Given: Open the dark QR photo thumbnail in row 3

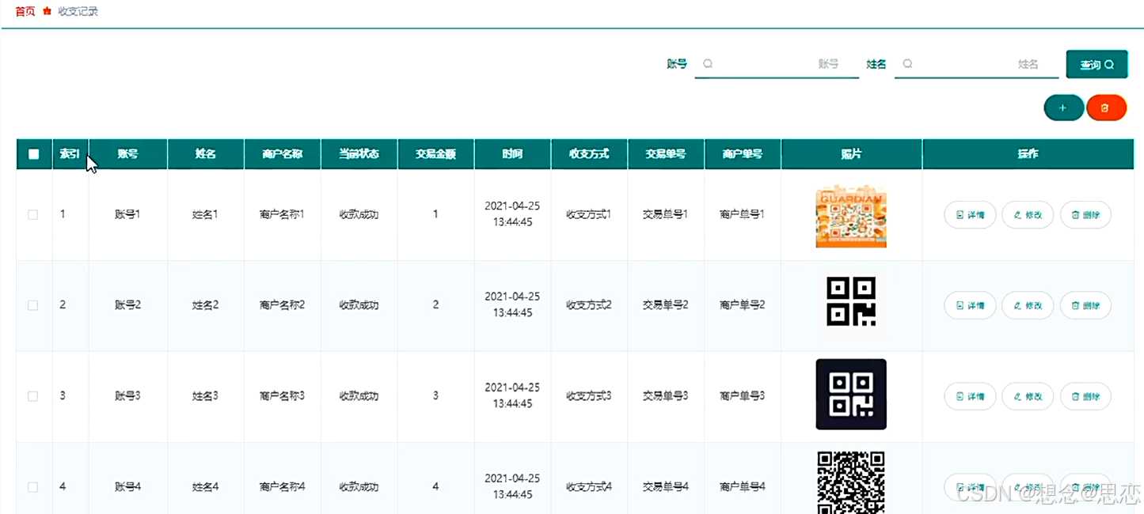Looking at the screenshot, I should (851, 394).
